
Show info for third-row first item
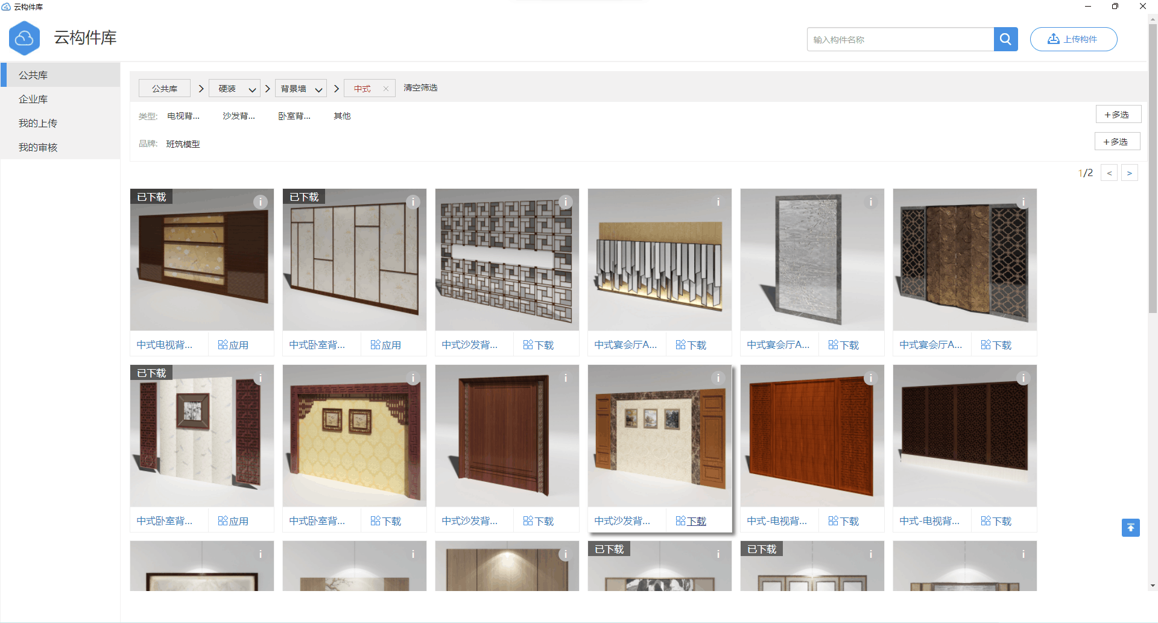261,554
